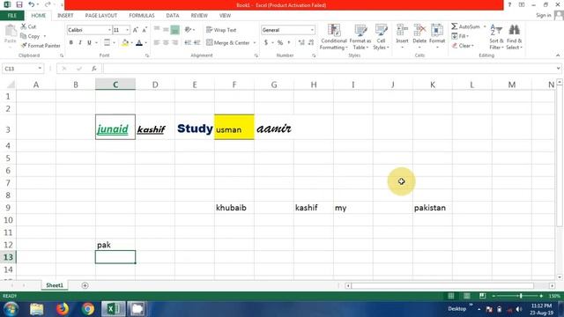The image size is (564, 317).
Task: Click the Orientation text-angle icon
Action: coord(188,30)
